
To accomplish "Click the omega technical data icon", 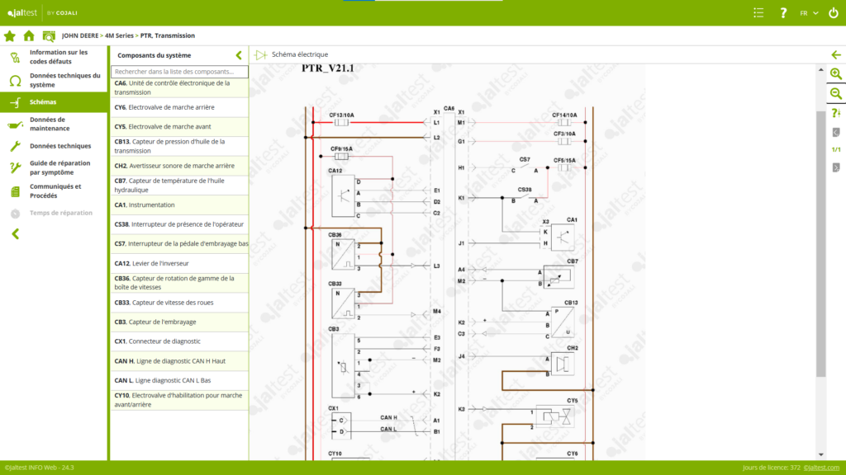I will pyautogui.click(x=15, y=80).
